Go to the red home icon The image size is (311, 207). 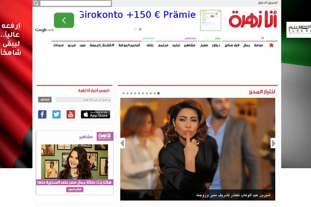point(271,45)
